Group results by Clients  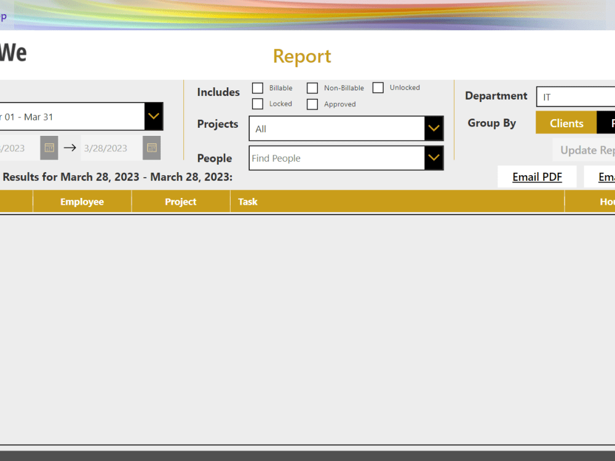click(566, 123)
